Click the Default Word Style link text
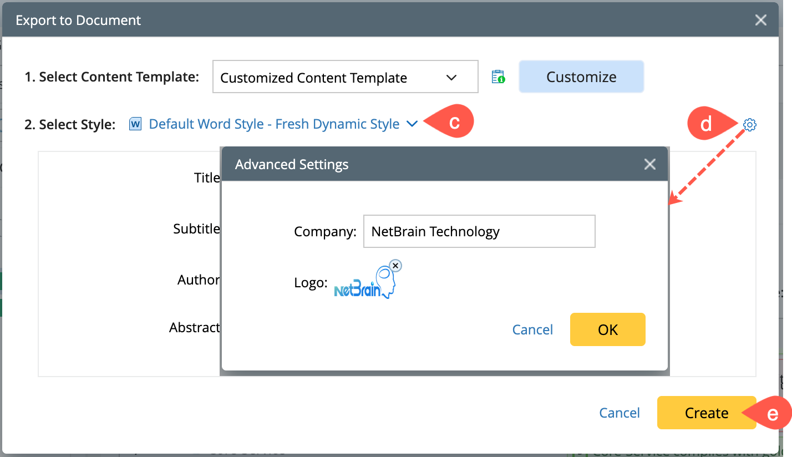The image size is (792, 457). [274, 124]
